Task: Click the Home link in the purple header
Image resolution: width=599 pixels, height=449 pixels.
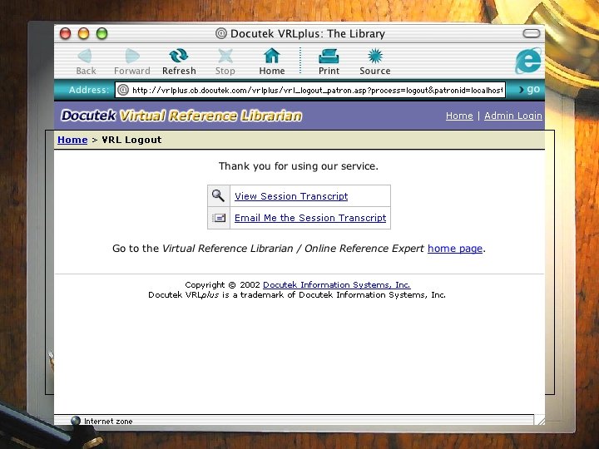Action: 459,116
